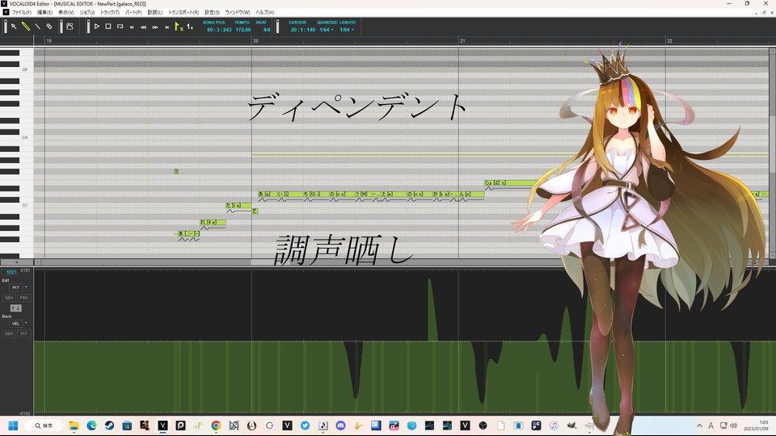Open the トランスポート(R) menu
Viewport: 776px width, 436px height.
[183, 12]
